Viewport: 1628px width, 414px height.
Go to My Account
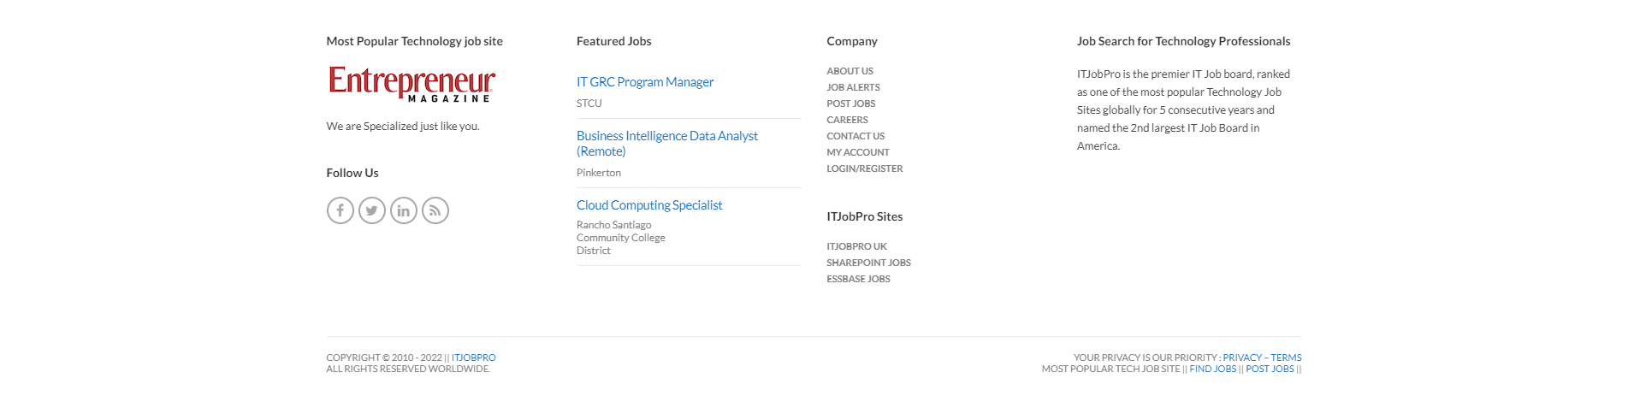point(857,152)
